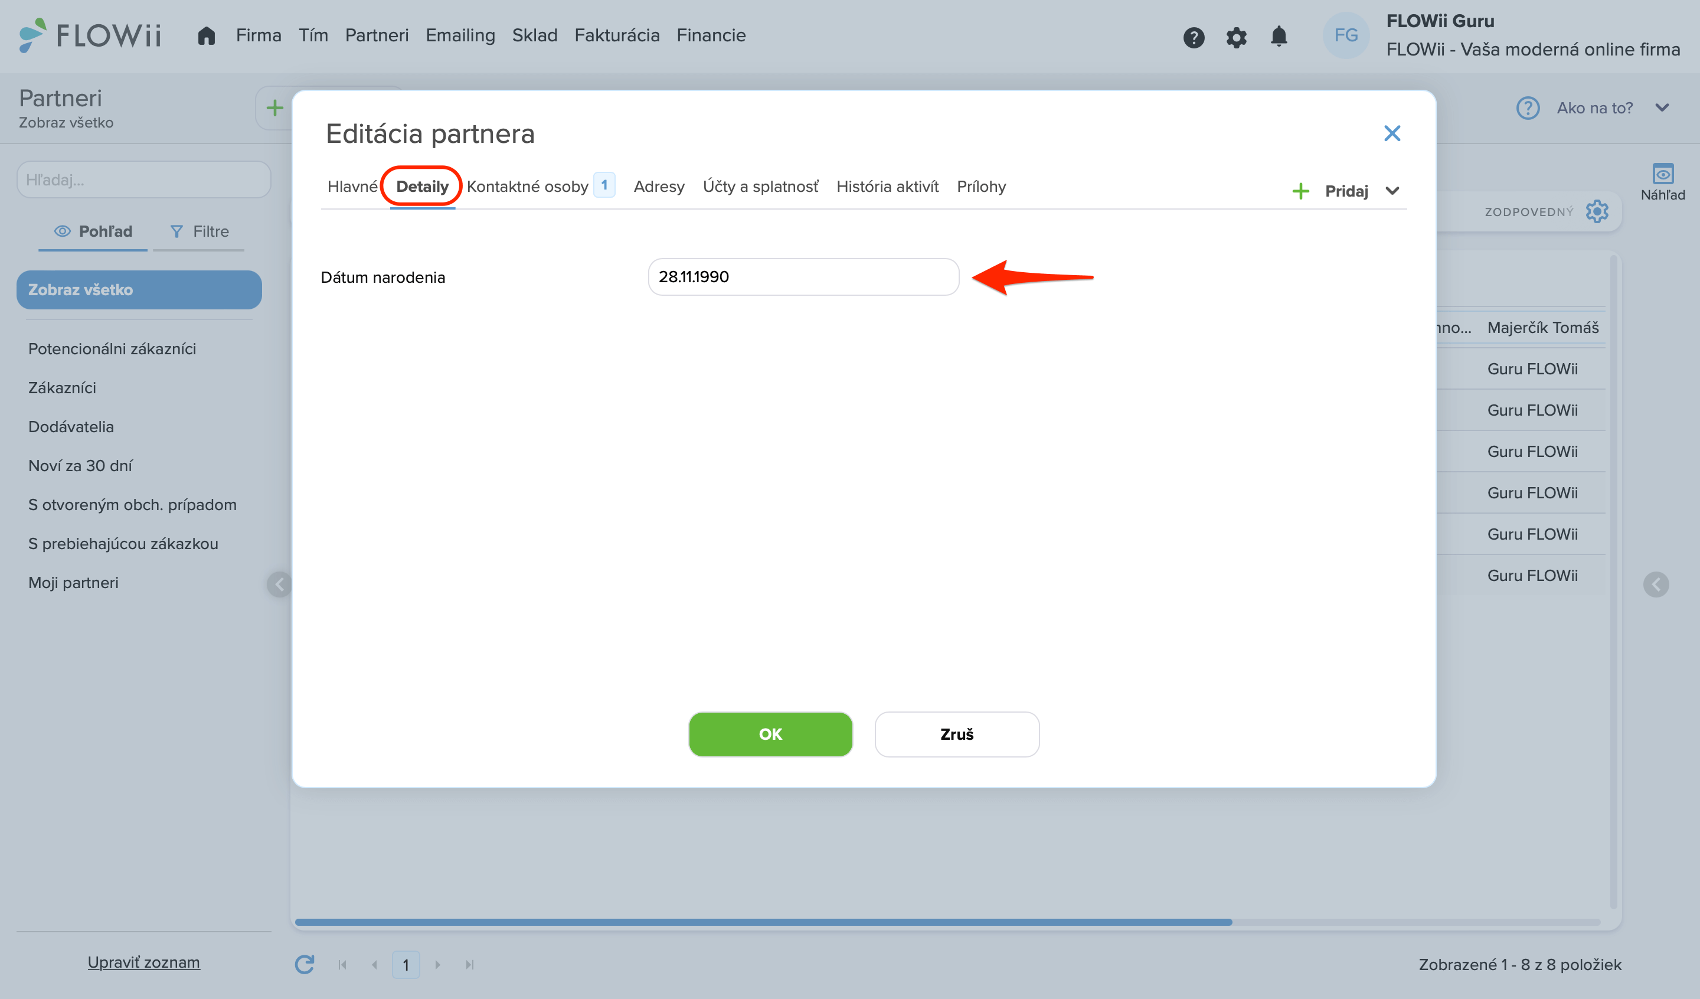Click the green add partner plus button
This screenshot has width=1700, height=999.
pyautogui.click(x=274, y=108)
